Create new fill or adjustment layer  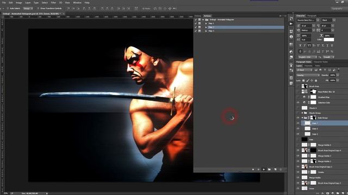pos(332,193)
